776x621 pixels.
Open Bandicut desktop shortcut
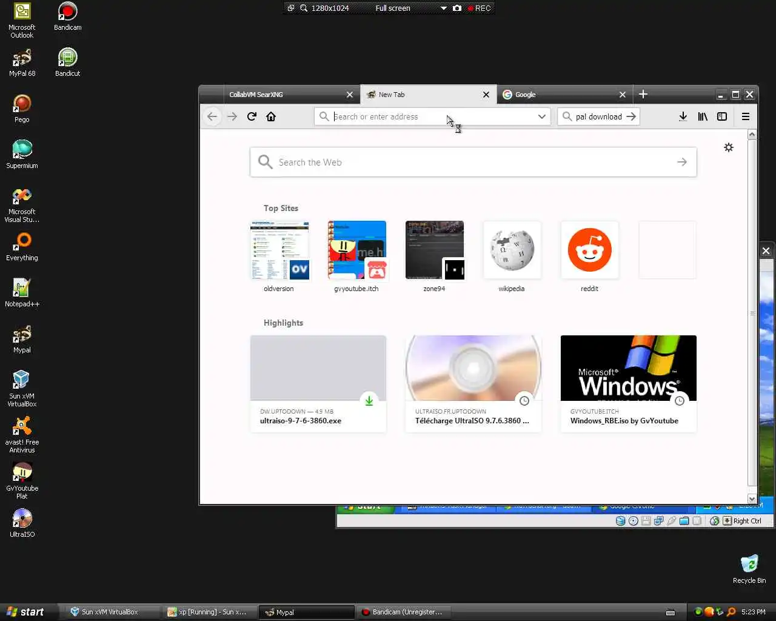[x=67, y=62]
